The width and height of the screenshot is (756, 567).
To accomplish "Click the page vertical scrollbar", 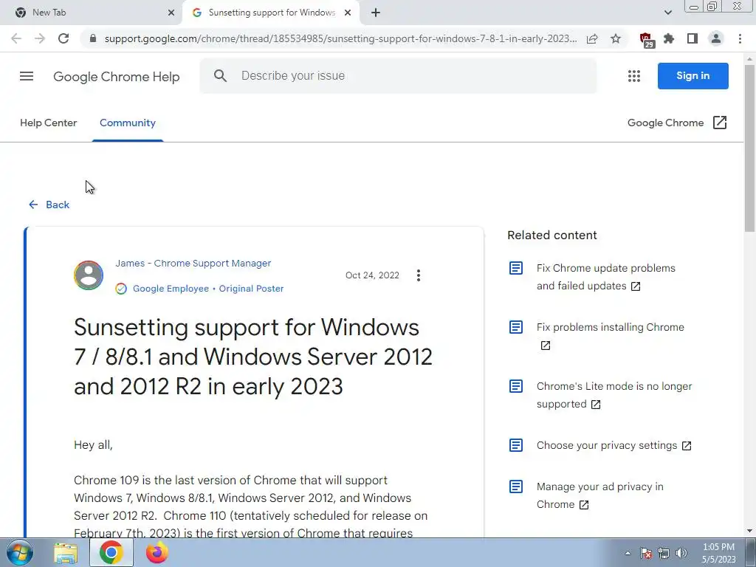I will click(x=749, y=148).
